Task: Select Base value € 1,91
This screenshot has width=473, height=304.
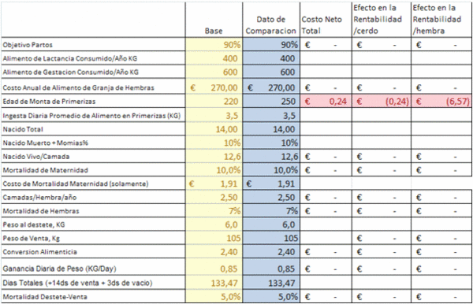Action: pos(214,184)
